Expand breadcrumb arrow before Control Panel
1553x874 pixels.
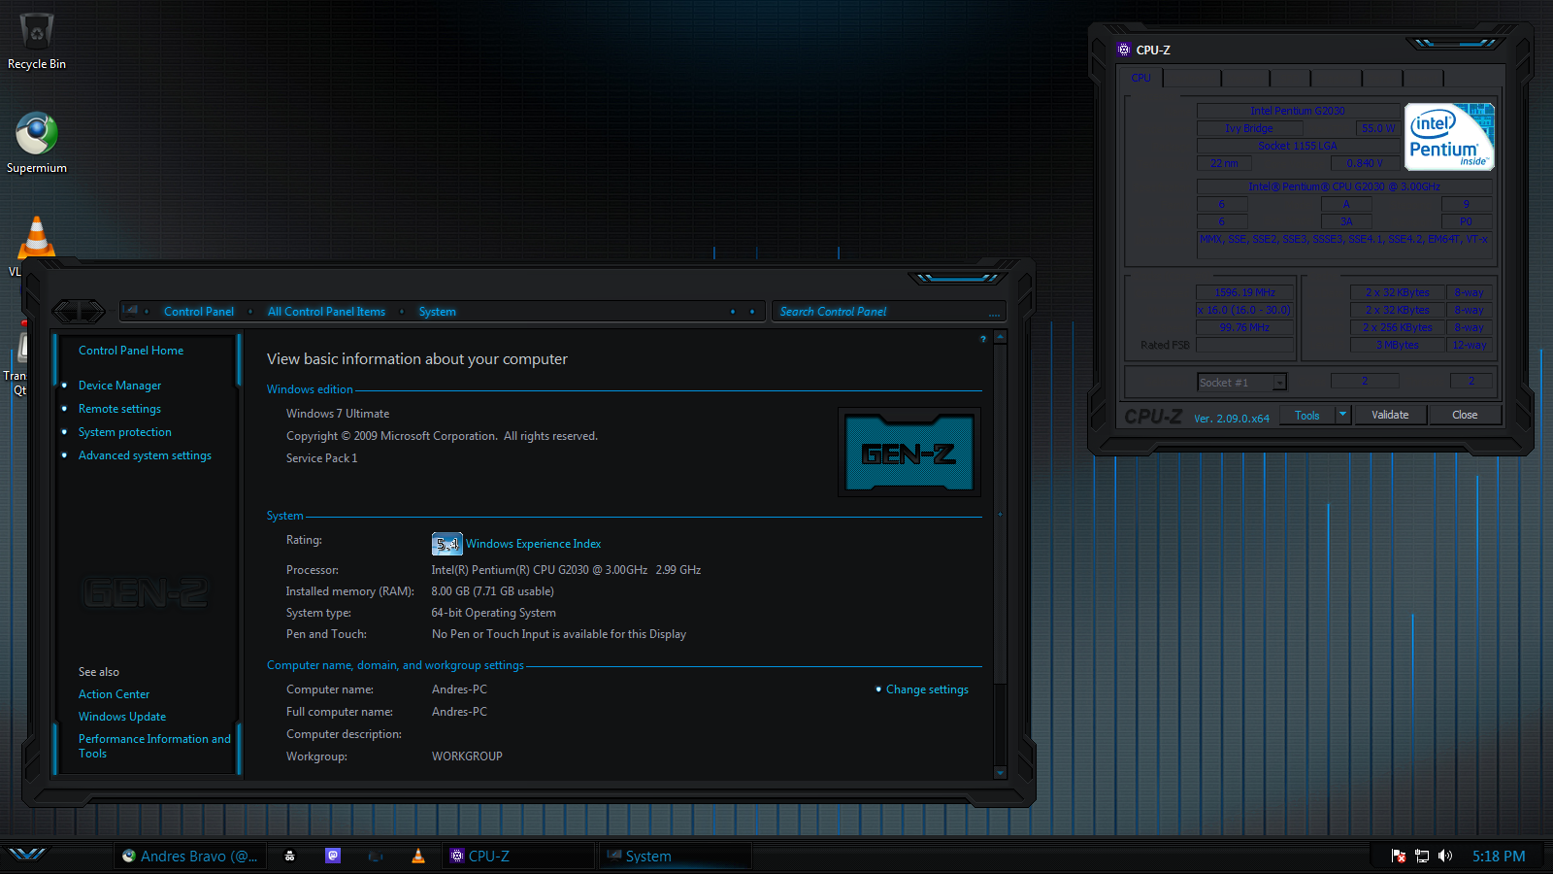147,312
